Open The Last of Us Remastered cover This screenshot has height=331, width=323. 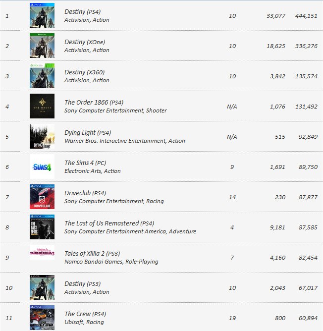[42, 227]
